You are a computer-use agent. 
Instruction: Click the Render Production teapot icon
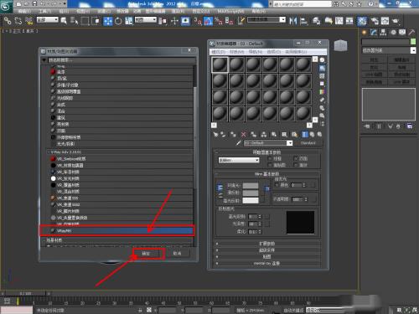(396, 21)
